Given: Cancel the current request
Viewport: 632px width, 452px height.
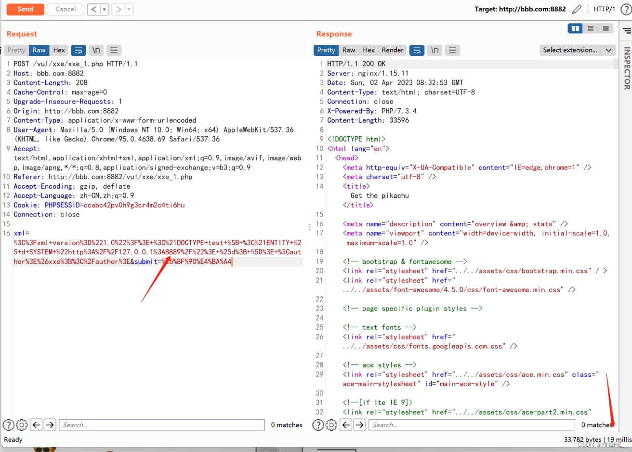Looking at the screenshot, I should click(66, 9).
